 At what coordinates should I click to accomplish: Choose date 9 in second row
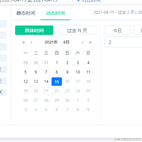tap(67, 72)
